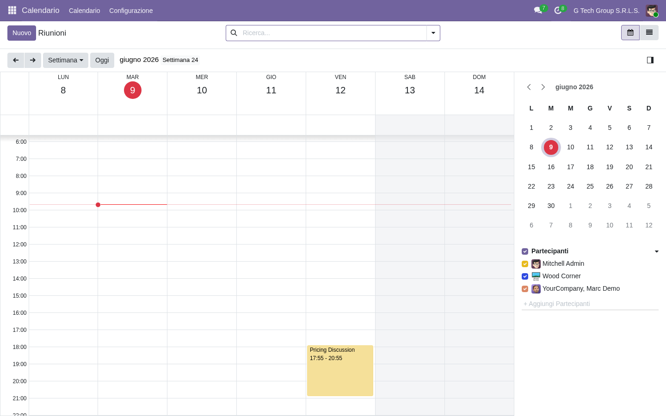
Task: Click the giugno 2026 mini calendar title
Action: tap(574, 87)
